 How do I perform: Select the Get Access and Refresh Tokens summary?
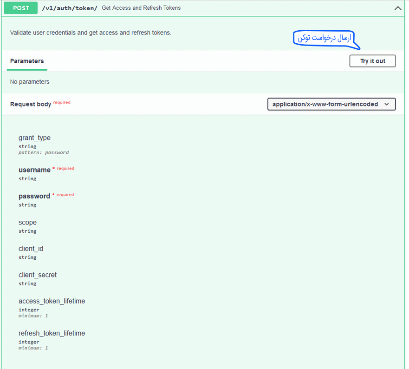141,8
